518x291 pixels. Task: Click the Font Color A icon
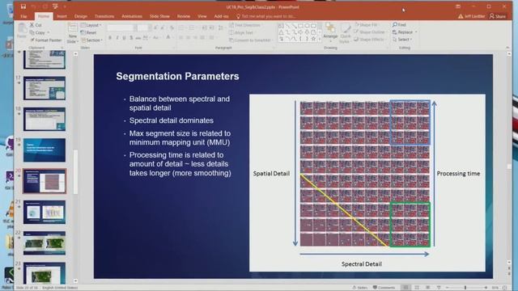click(168, 38)
